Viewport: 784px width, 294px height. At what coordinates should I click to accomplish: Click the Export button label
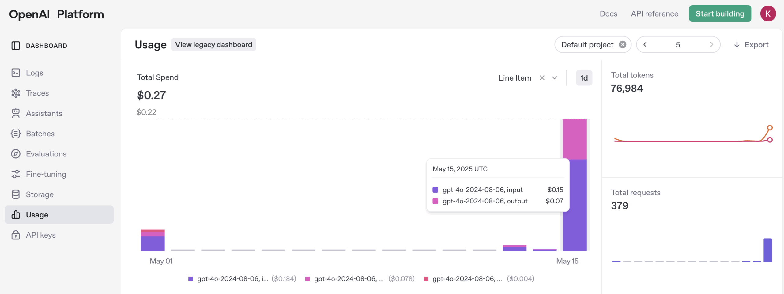756,45
